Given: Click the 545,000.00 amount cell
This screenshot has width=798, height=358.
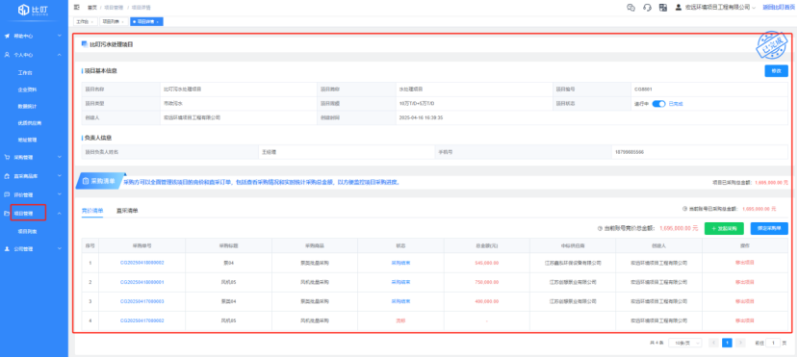Looking at the screenshot, I should [486, 263].
